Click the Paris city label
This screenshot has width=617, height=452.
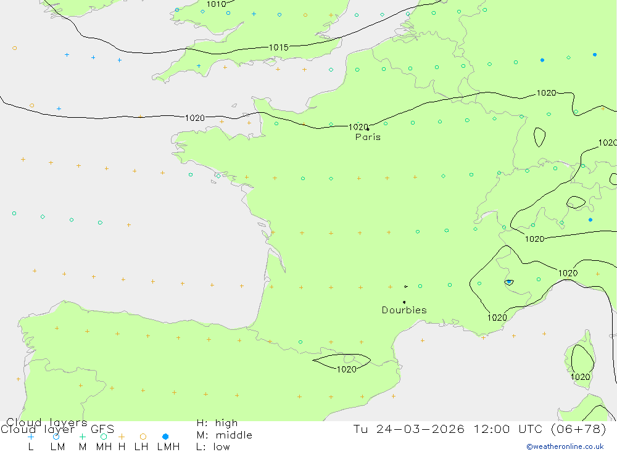coord(368,138)
